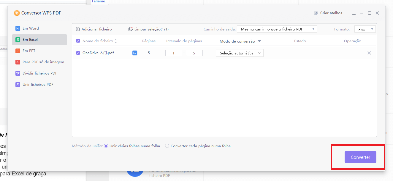Click Criar atalhos at the top
Screen dimensions: 393x181
[328, 13]
